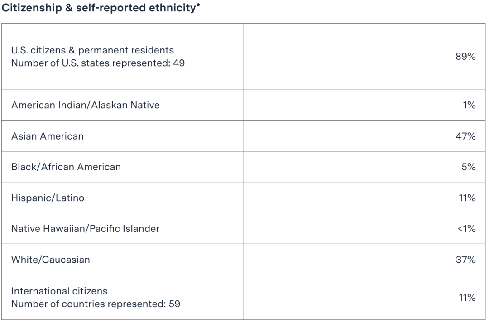Click the 11% value beside International citizens

467,298
